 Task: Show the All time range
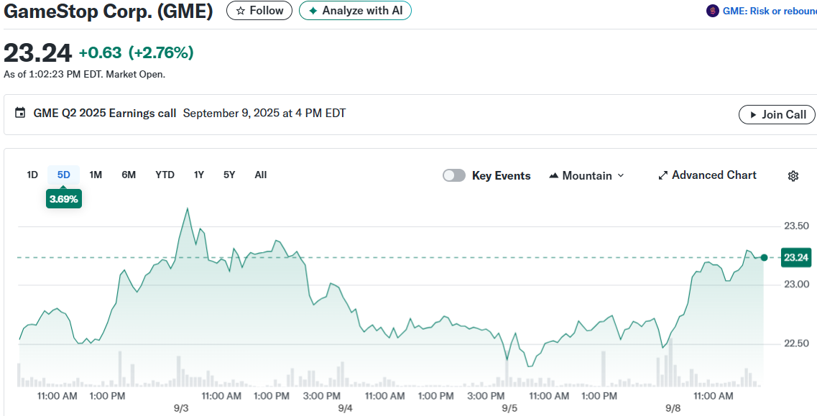(x=261, y=175)
